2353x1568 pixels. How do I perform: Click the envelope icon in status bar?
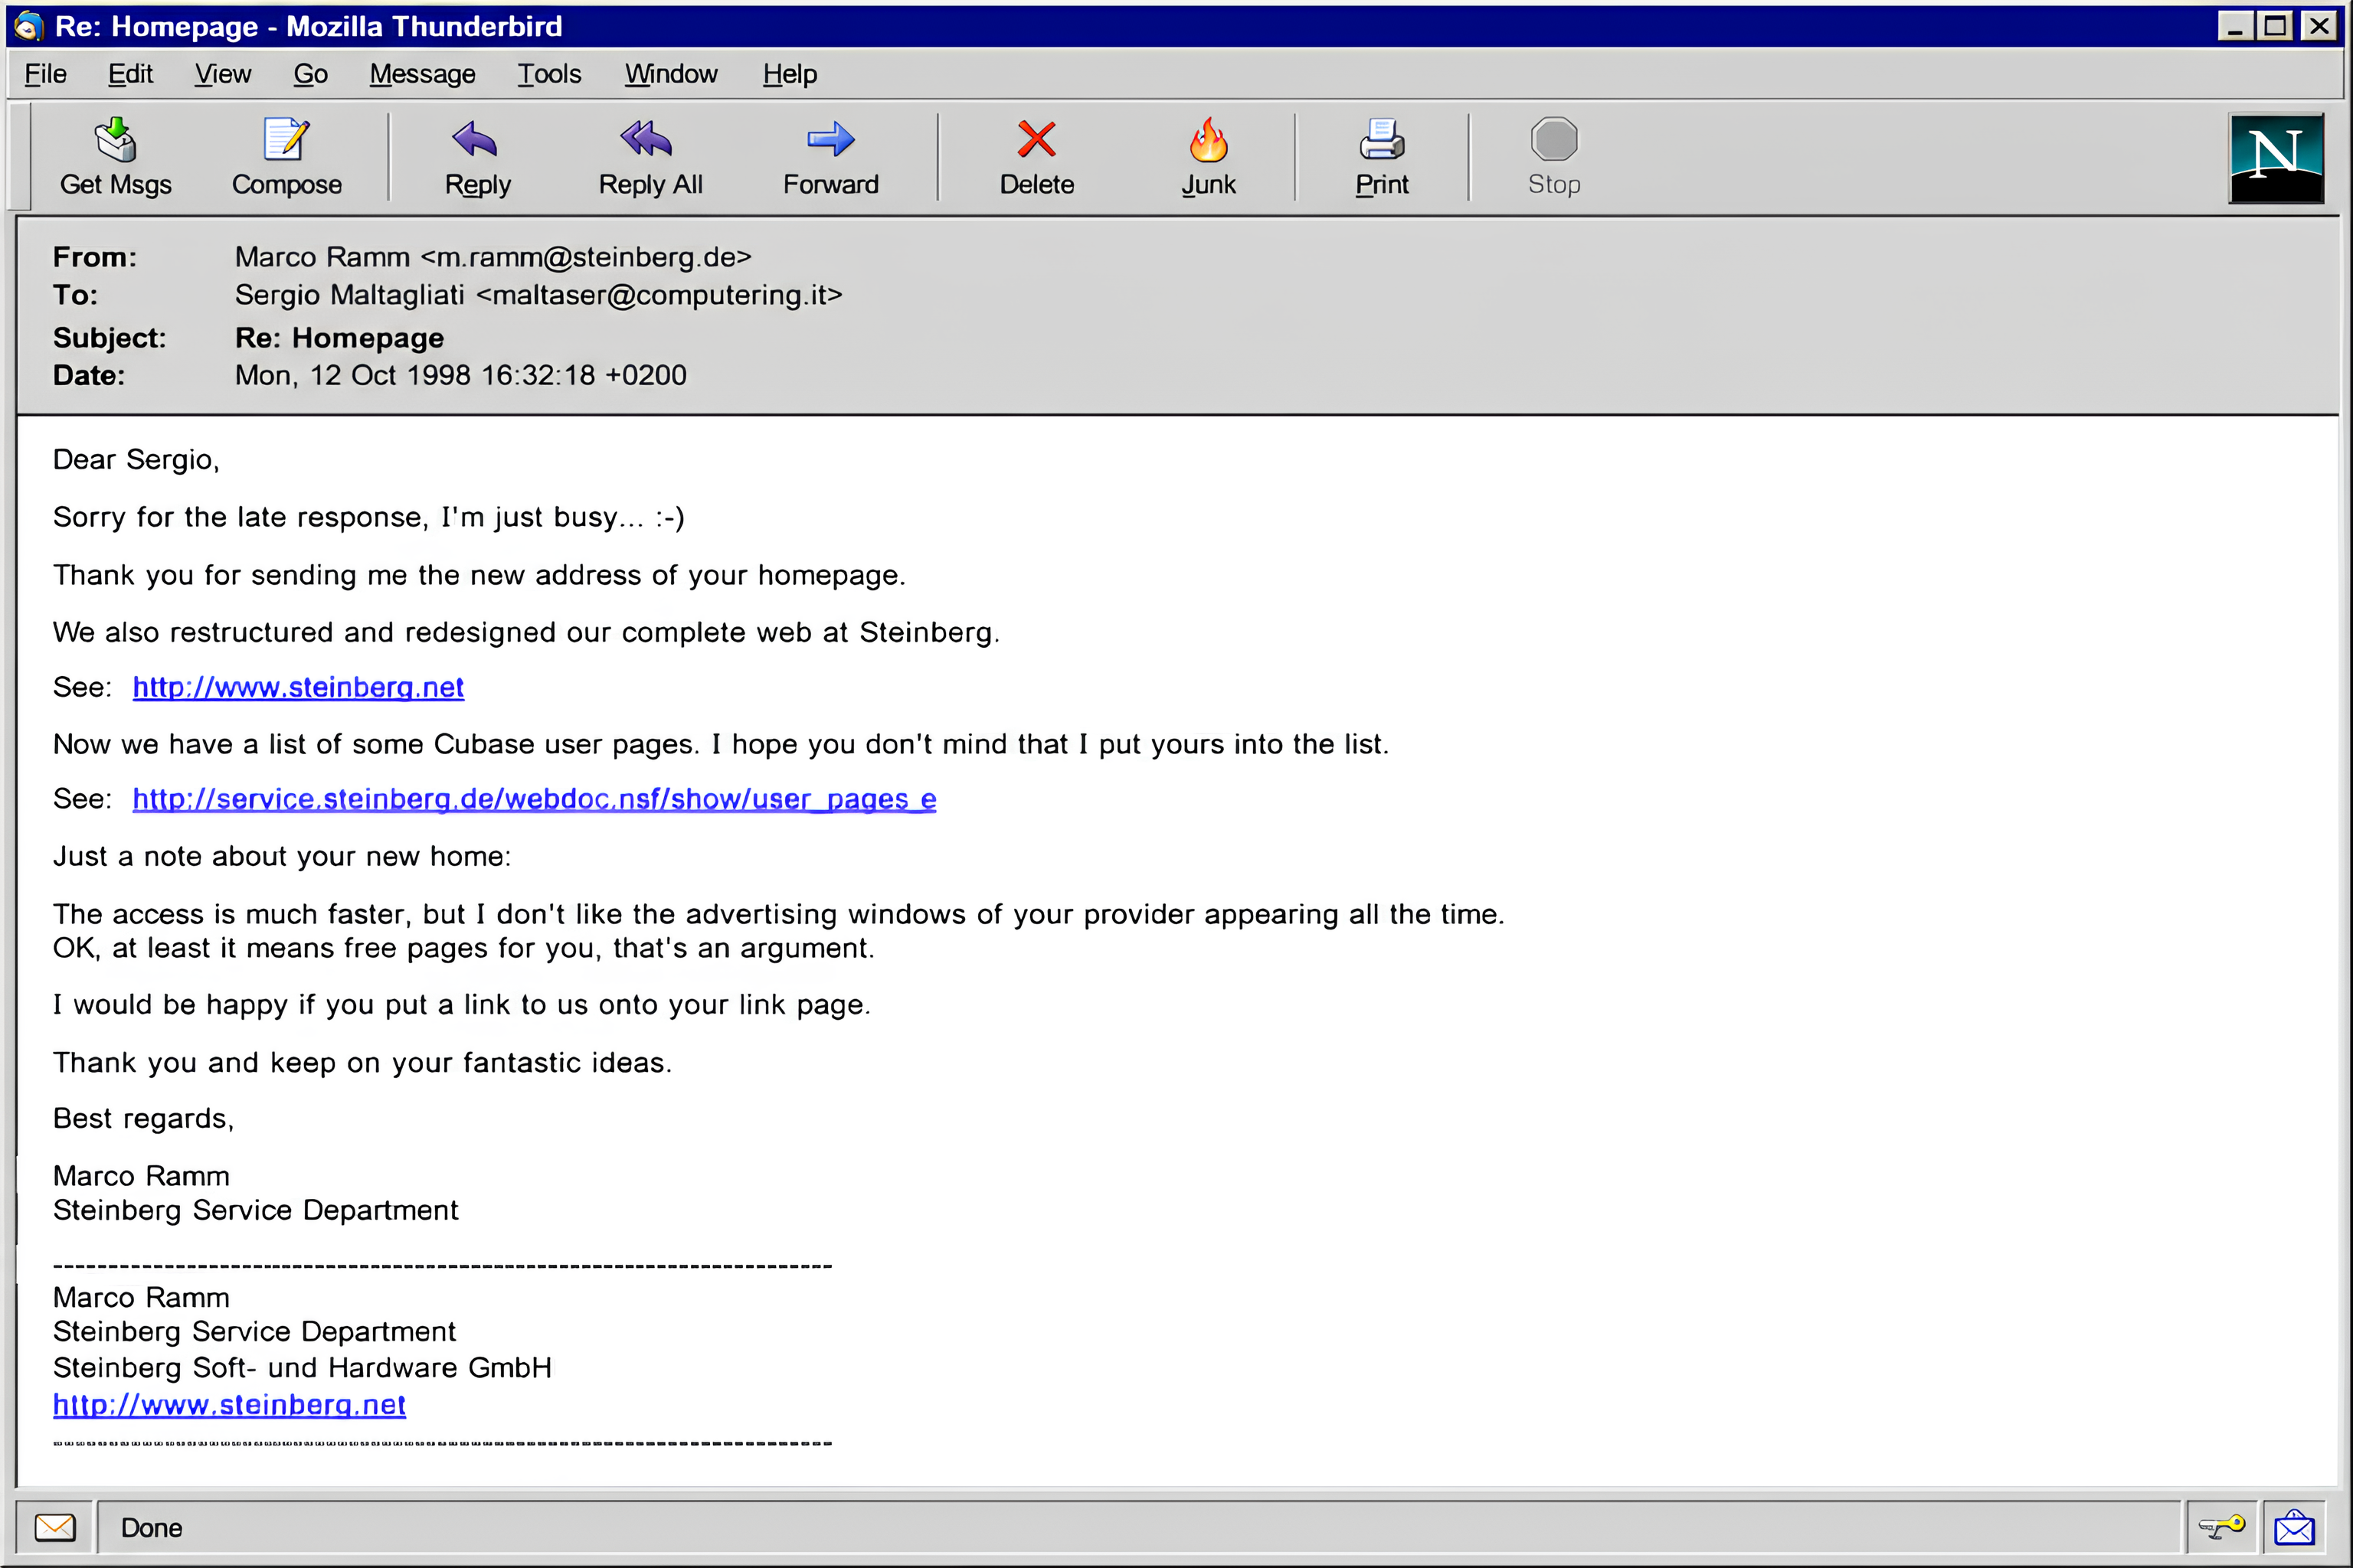[x=55, y=1527]
